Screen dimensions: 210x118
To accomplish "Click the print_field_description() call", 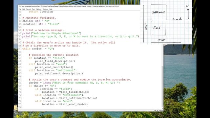I will point(55,61).
